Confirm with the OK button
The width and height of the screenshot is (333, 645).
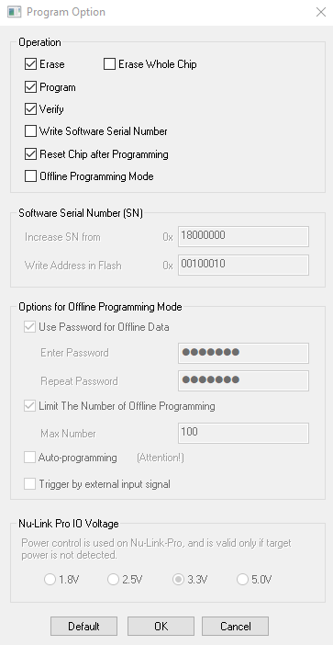coord(161,626)
